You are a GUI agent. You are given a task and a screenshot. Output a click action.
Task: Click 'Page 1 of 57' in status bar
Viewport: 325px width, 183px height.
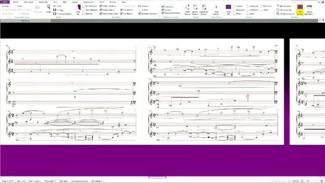click(x=8, y=181)
